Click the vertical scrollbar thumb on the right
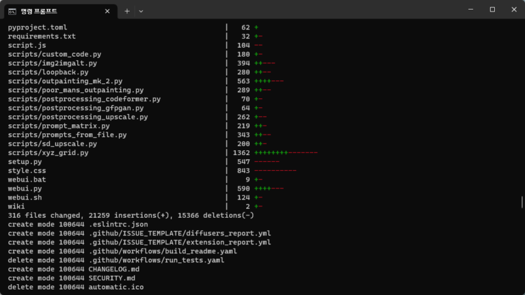 522,203
